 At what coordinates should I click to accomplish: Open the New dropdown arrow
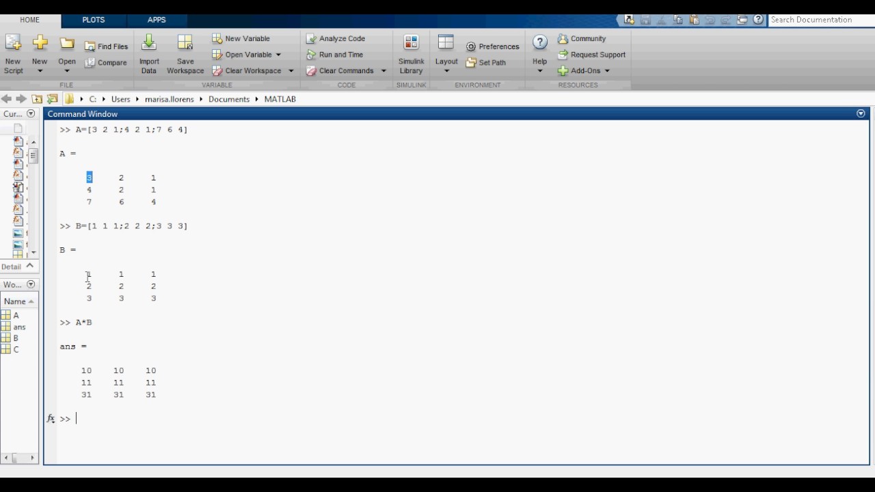(40, 71)
